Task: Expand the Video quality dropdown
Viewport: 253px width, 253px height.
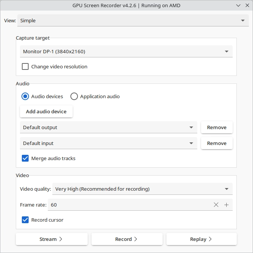Action: click(142, 189)
